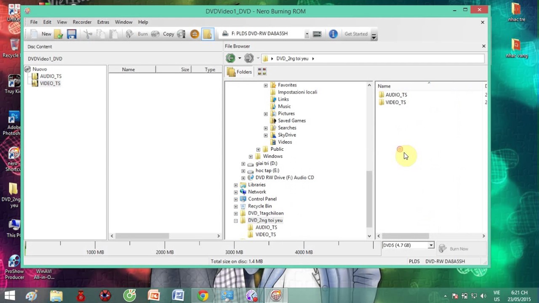This screenshot has width=539, height=303.
Task: Click the Open compilation folder icon
Action: [x=59, y=34]
